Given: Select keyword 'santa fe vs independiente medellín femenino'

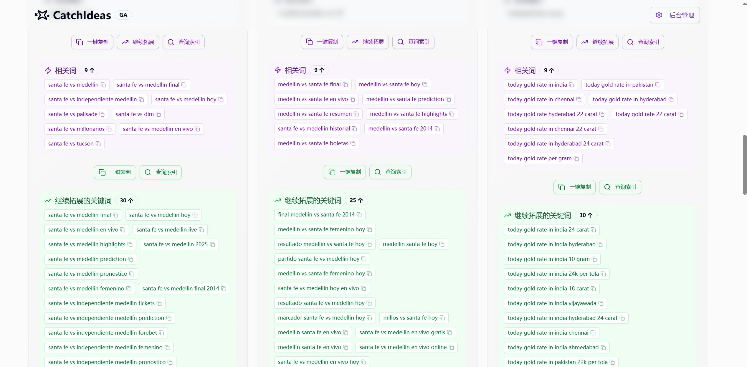Looking at the screenshot, I should click(109, 348).
